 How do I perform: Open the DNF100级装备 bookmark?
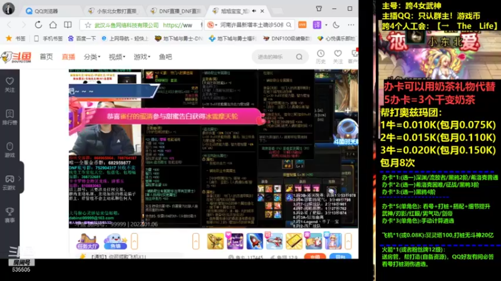(x=287, y=39)
